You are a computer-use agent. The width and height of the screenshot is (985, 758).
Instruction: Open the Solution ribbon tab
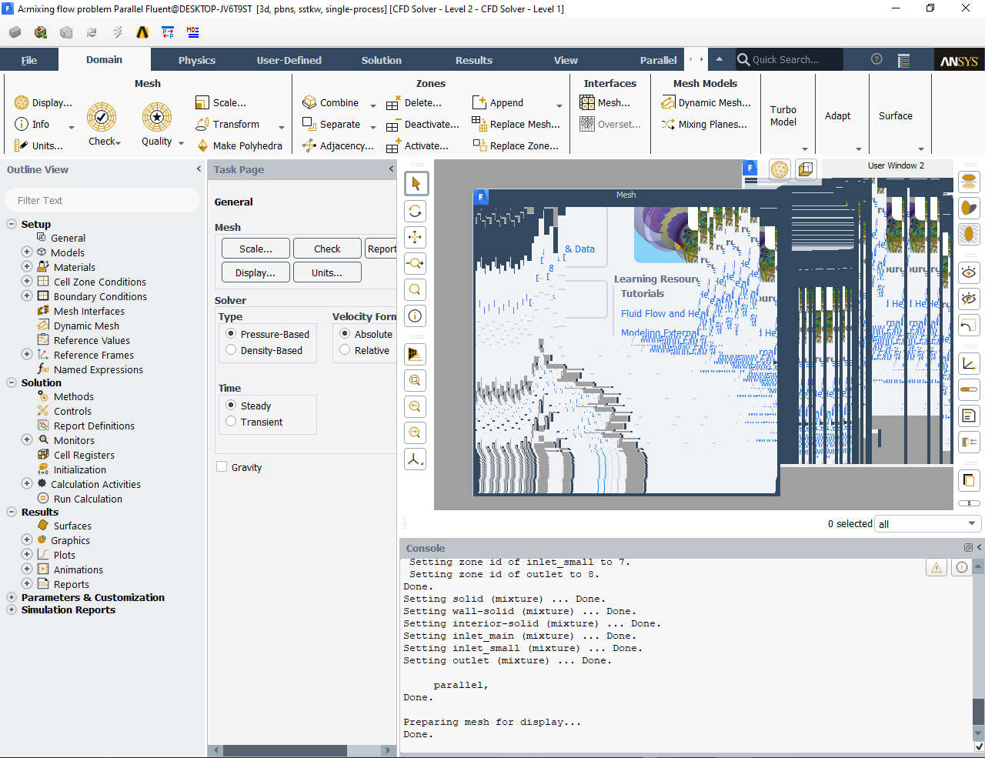(x=381, y=60)
